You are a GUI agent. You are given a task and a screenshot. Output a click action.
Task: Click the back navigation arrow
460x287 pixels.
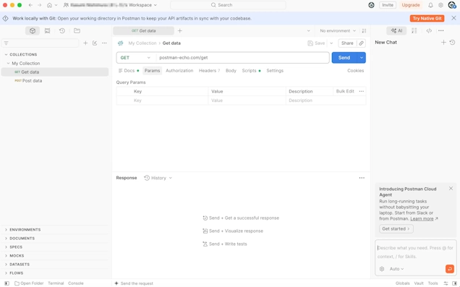pyautogui.click(x=30, y=5)
